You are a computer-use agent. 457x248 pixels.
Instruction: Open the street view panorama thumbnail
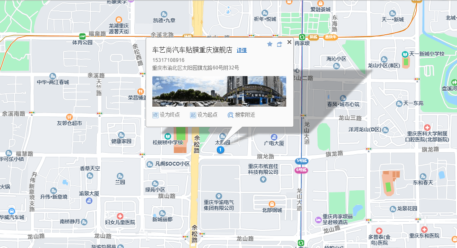coord(219,91)
